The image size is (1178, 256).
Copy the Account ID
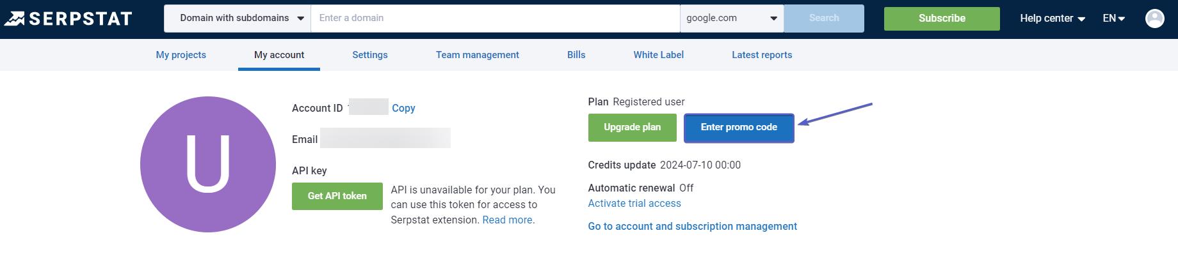coord(403,109)
